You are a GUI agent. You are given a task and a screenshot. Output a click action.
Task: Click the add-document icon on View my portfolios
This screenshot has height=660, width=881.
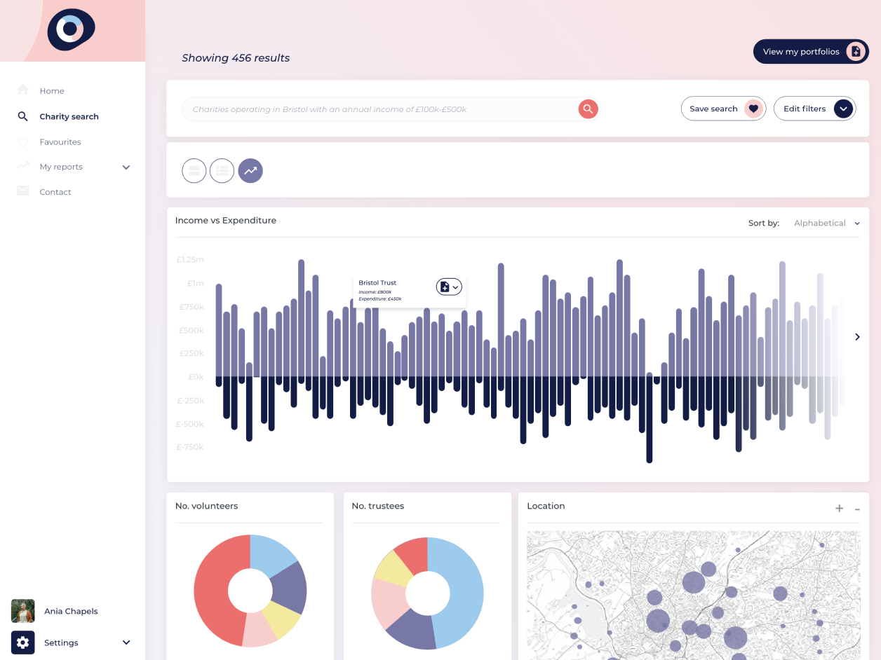point(856,51)
